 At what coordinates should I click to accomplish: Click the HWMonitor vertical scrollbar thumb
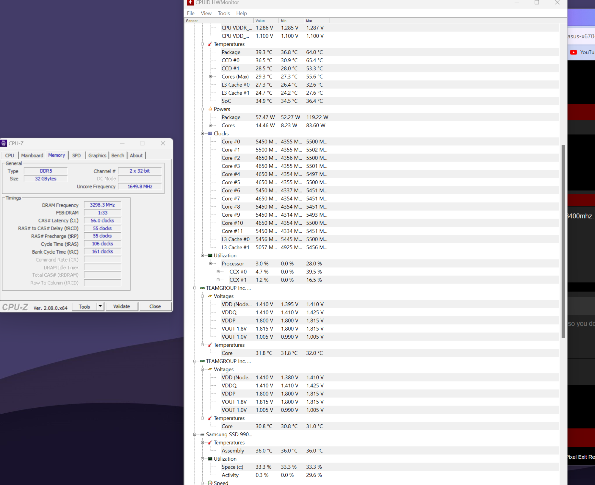(563, 241)
